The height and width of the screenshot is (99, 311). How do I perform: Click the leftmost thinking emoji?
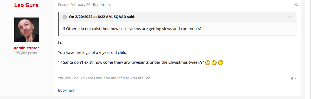[208, 63]
